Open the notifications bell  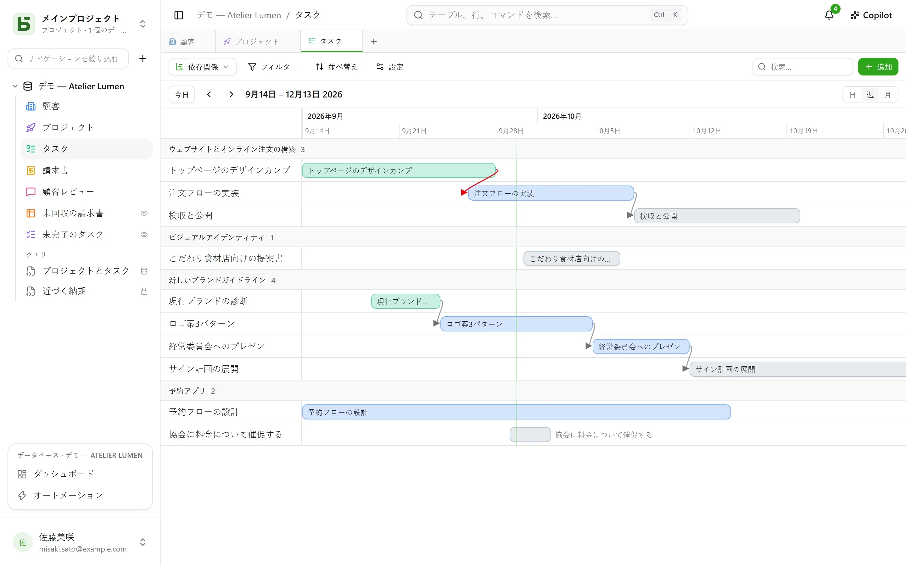[x=829, y=15]
